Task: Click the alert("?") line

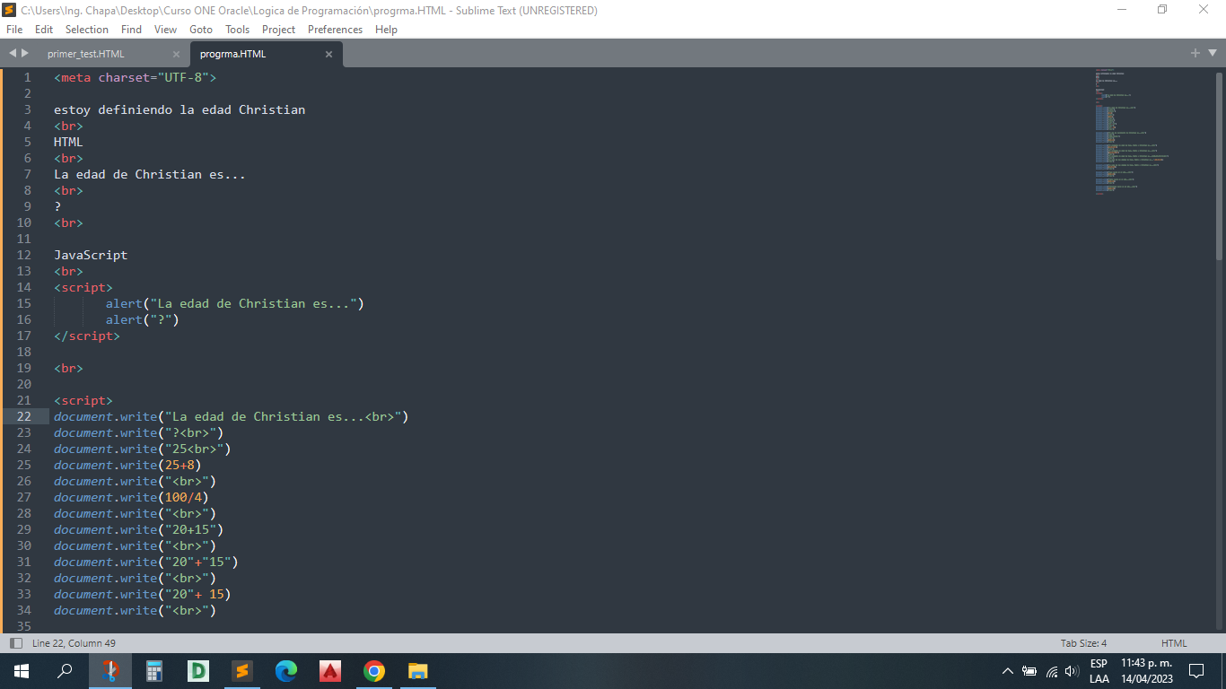Action: [x=142, y=319]
